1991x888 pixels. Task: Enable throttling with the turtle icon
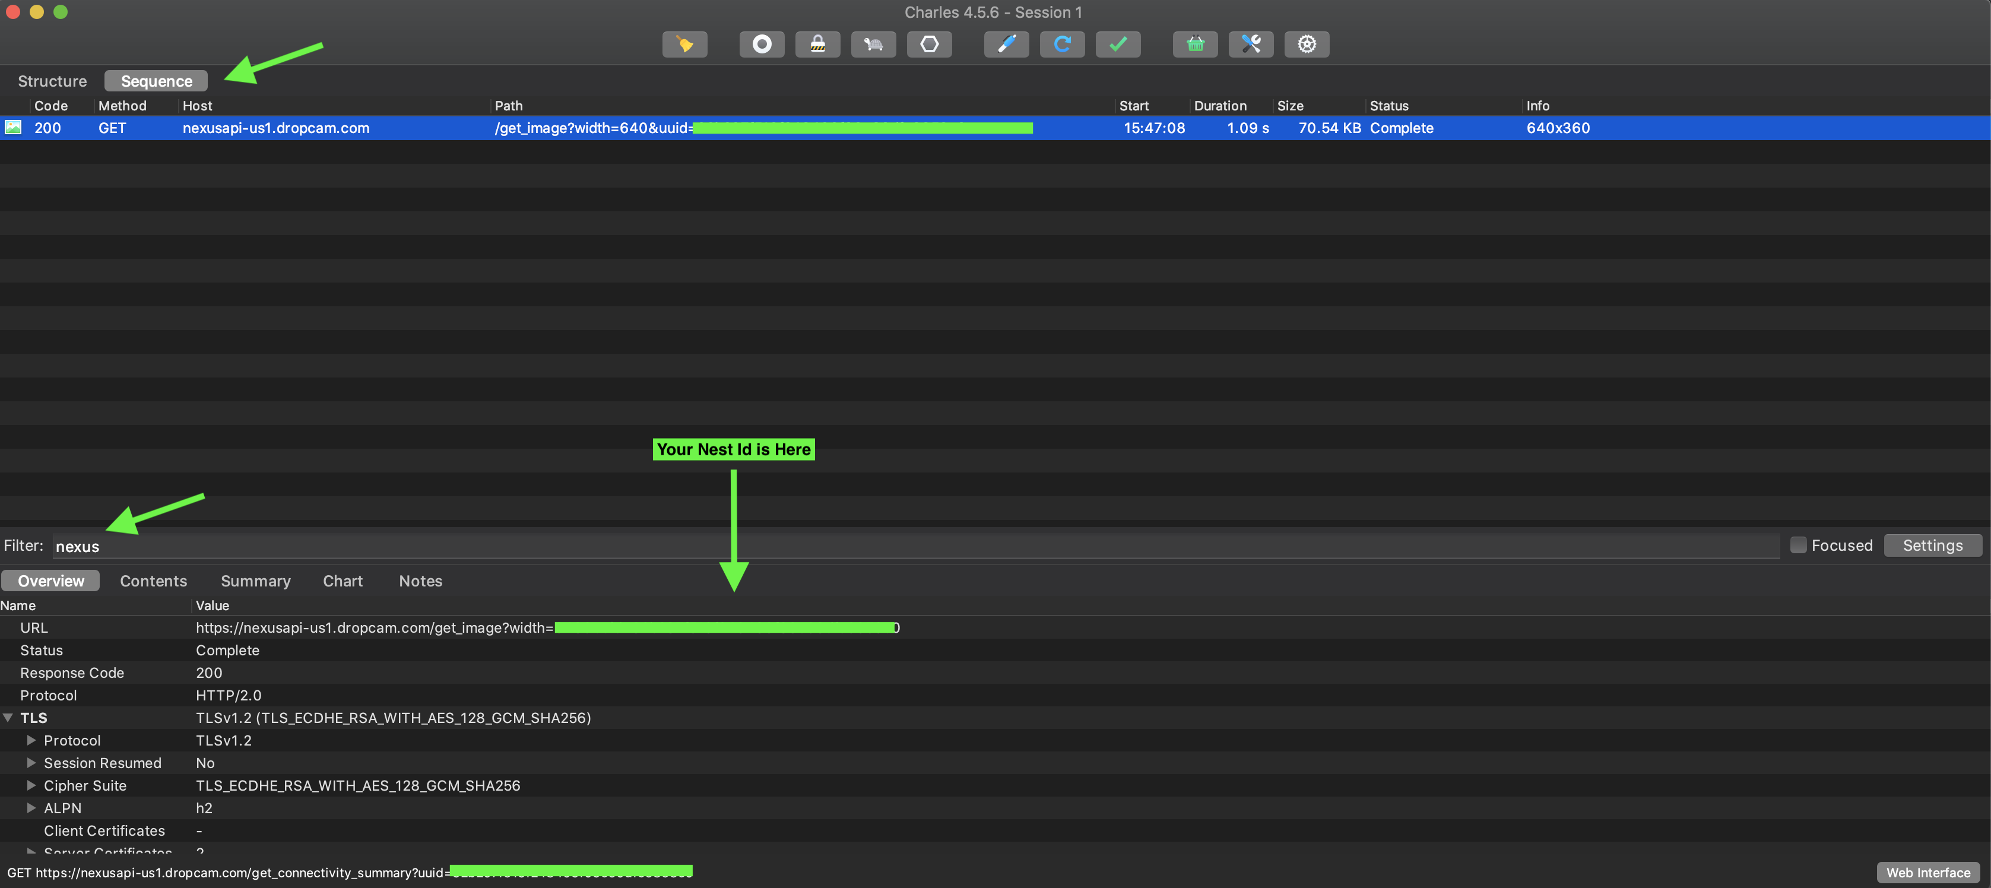[873, 44]
